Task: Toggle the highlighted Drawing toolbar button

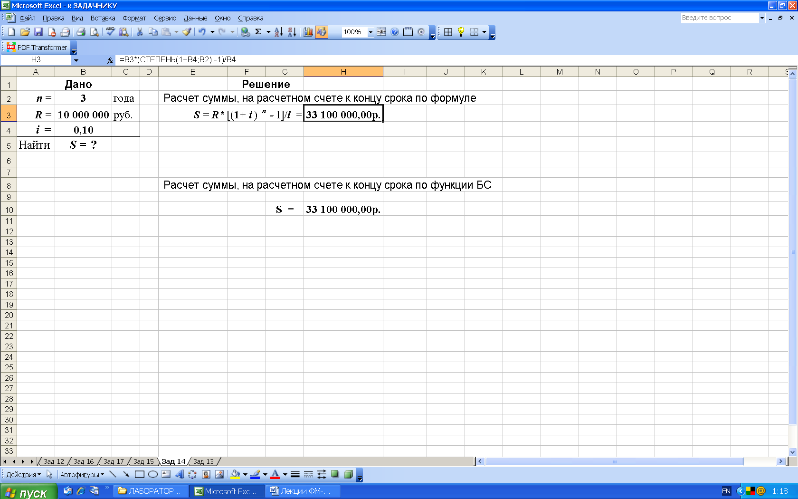Action: [x=322, y=32]
